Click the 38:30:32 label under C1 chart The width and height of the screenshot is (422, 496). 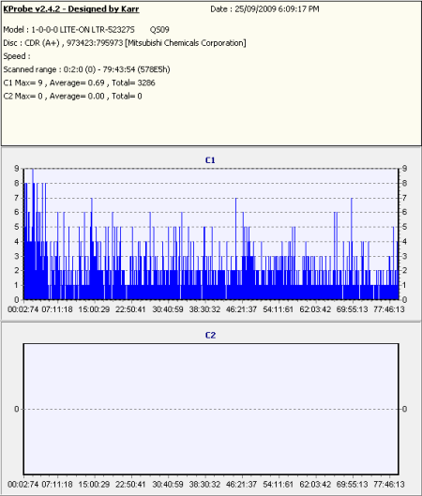click(204, 309)
